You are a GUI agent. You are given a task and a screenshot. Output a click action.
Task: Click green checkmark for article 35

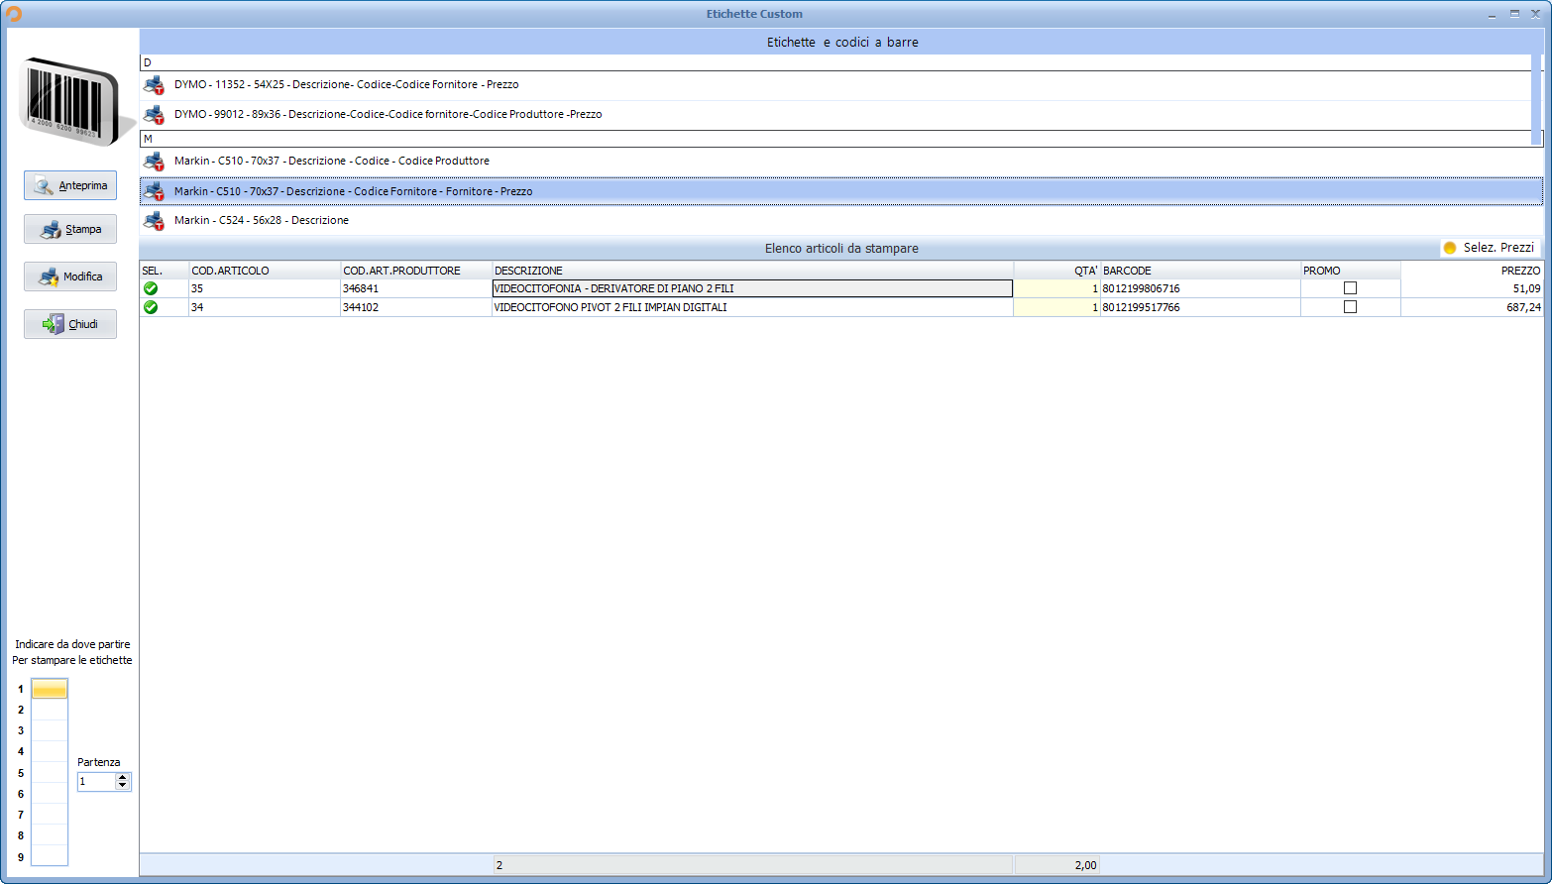[x=151, y=288]
